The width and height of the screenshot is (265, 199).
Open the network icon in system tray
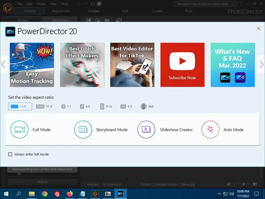coord(225,194)
